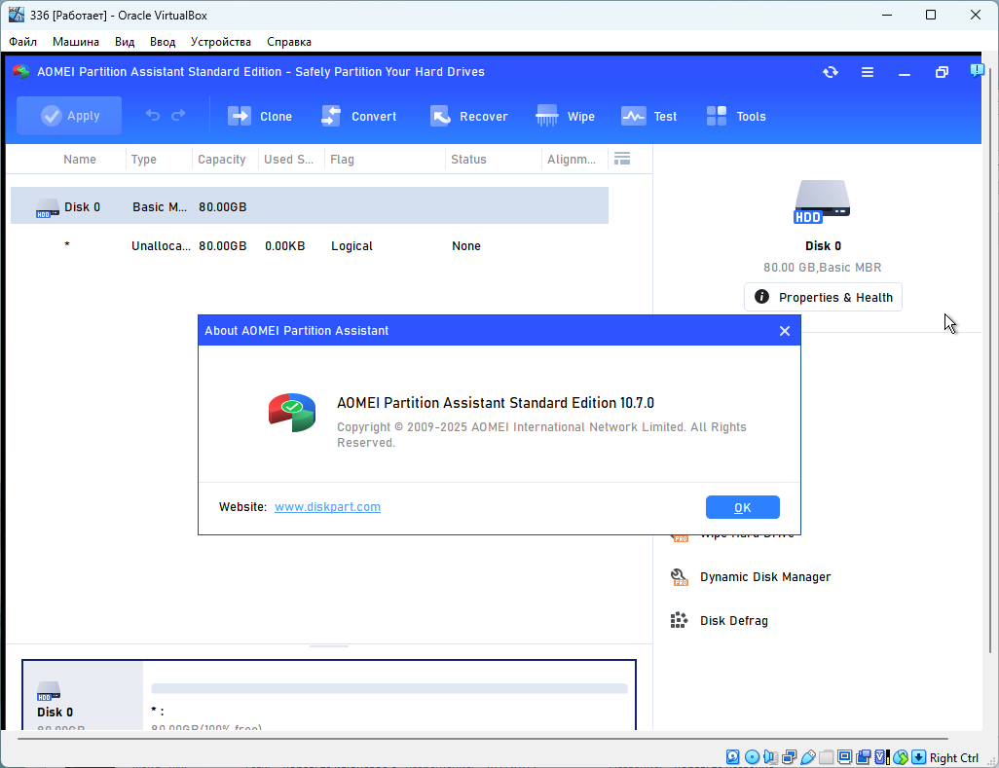Select the Disk 0 block in bottom disk map

click(83, 695)
